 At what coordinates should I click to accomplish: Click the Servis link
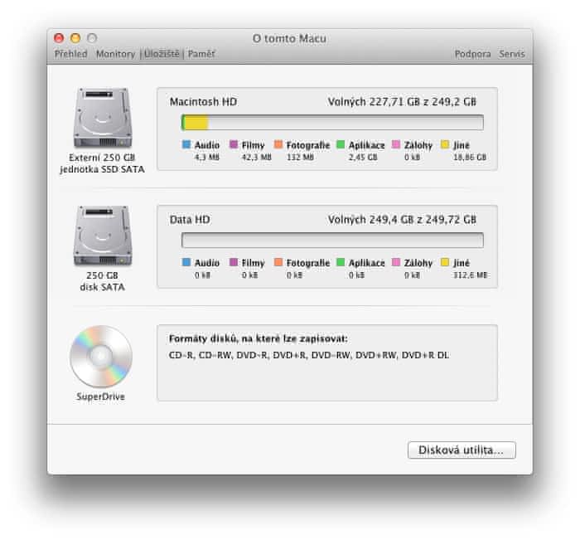click(511, 54)
